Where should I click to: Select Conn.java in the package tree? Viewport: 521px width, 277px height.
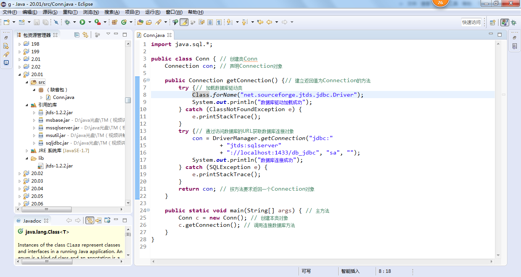[64, 97]
